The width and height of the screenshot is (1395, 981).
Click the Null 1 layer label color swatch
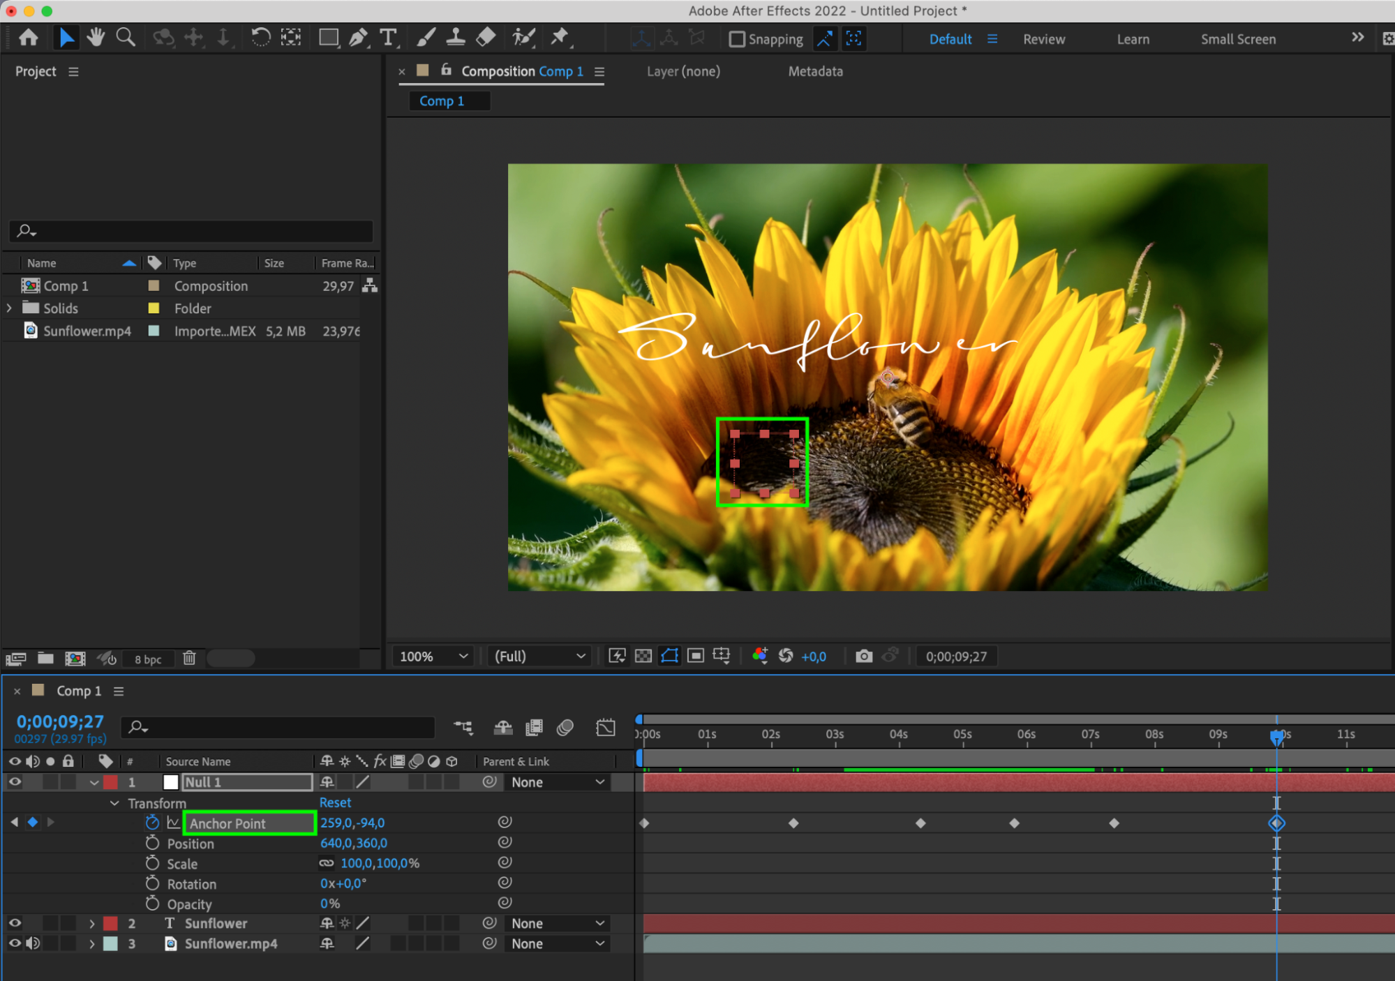click(110, 782)
